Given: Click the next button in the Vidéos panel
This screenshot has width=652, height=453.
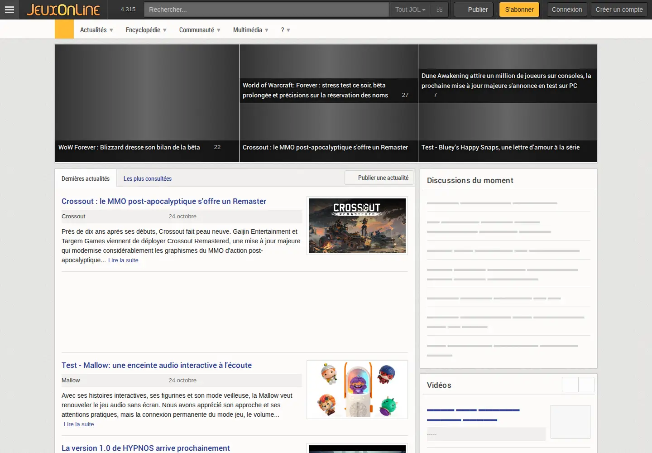Looking at the screenshot, I should 587,385.
